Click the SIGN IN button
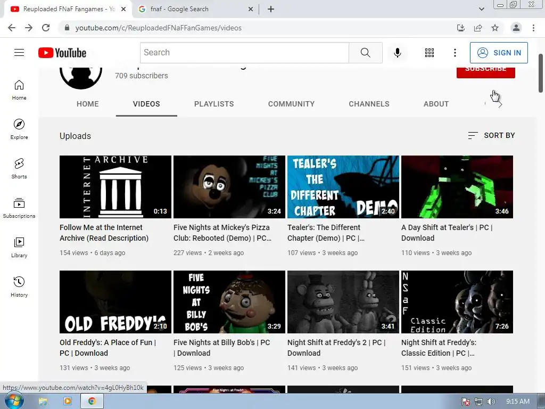The height and width of the screenshot is (409, 545). pos(499,53)
